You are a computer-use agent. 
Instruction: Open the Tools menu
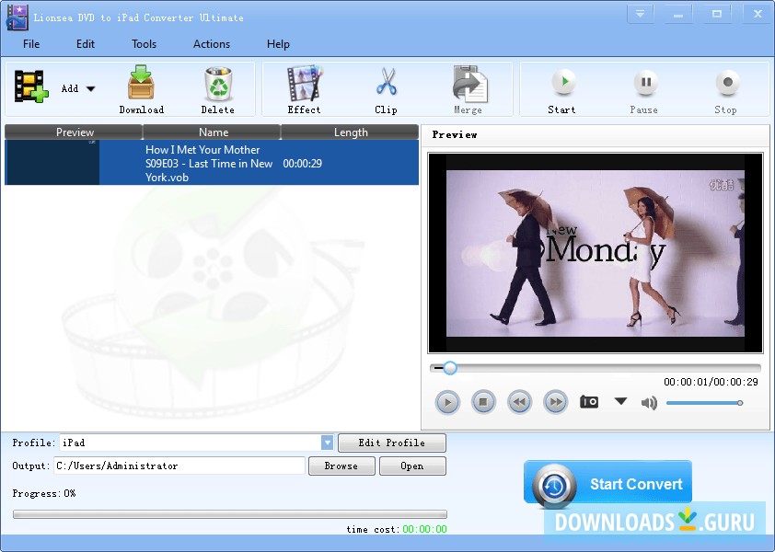[x=144, y=43]
